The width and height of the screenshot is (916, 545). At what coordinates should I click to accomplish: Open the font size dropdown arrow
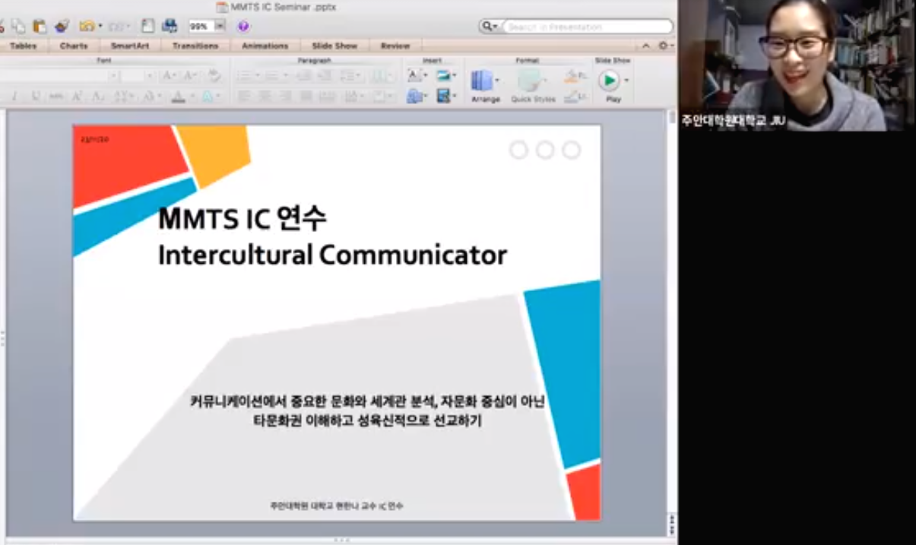[150, 75]
